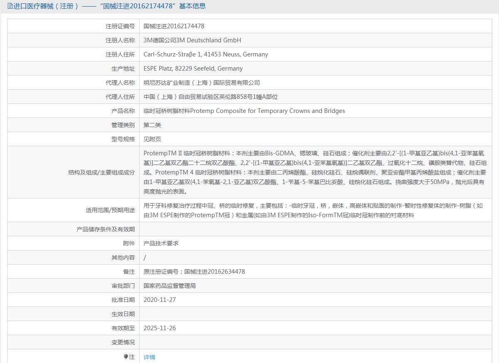Click the 其他内容 row label
This screenshot has height=363, width=499.
123,258
